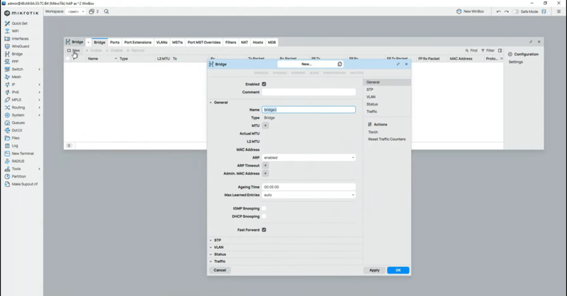Open the Dot1X section

click(x=13, y=130)
